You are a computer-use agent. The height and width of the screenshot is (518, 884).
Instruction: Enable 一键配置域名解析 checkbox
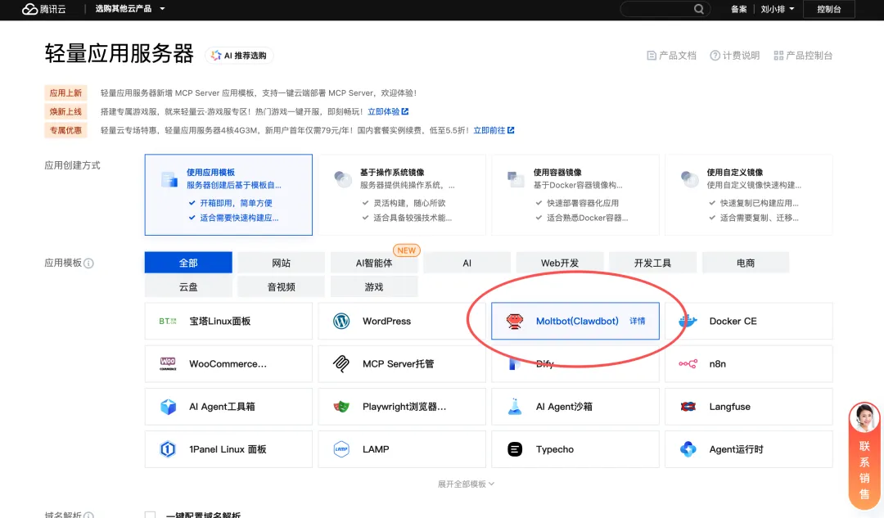click(x=151, y=513)
